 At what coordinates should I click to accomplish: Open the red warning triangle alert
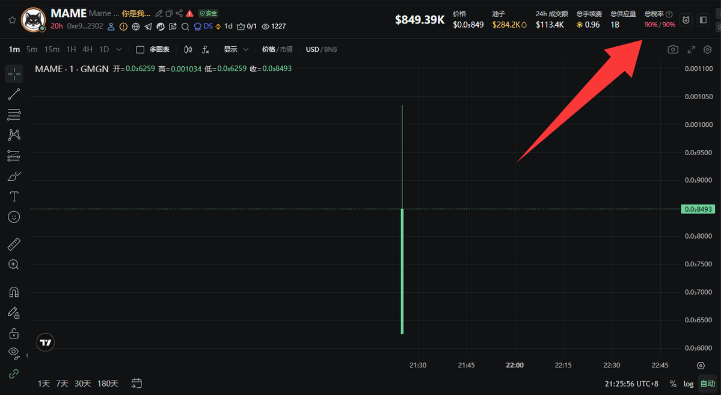click(189, 13)
